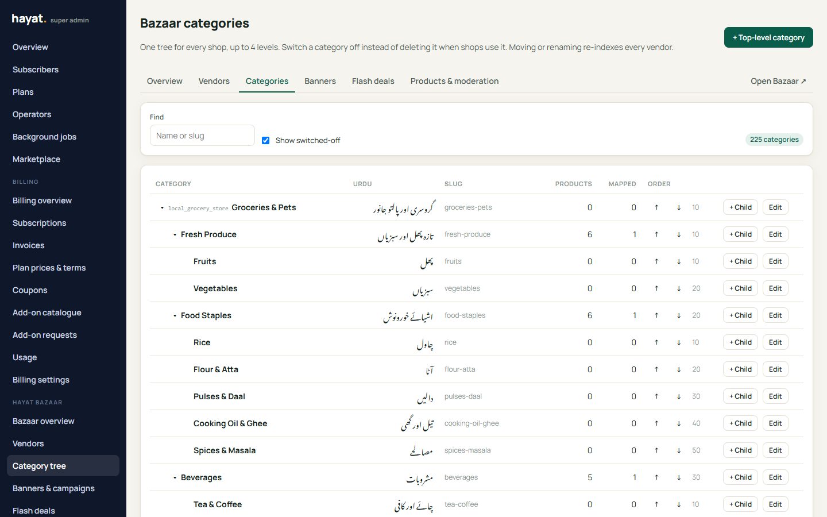Move Fruits row down arrow
The height and width of the screenshot is (517, 827).
coord(679,261)
